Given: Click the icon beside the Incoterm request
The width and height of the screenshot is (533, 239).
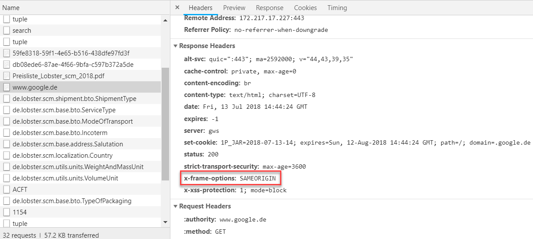Looking at the screenshot, I should click(x=7, y=133).
